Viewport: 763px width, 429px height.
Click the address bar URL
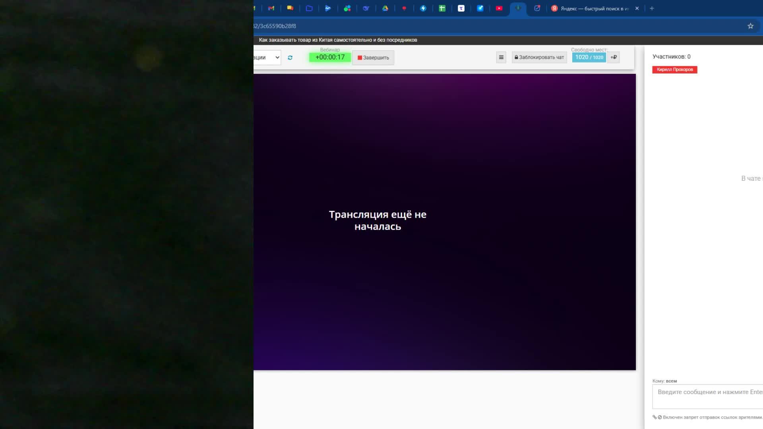click(x=275, y=26)
